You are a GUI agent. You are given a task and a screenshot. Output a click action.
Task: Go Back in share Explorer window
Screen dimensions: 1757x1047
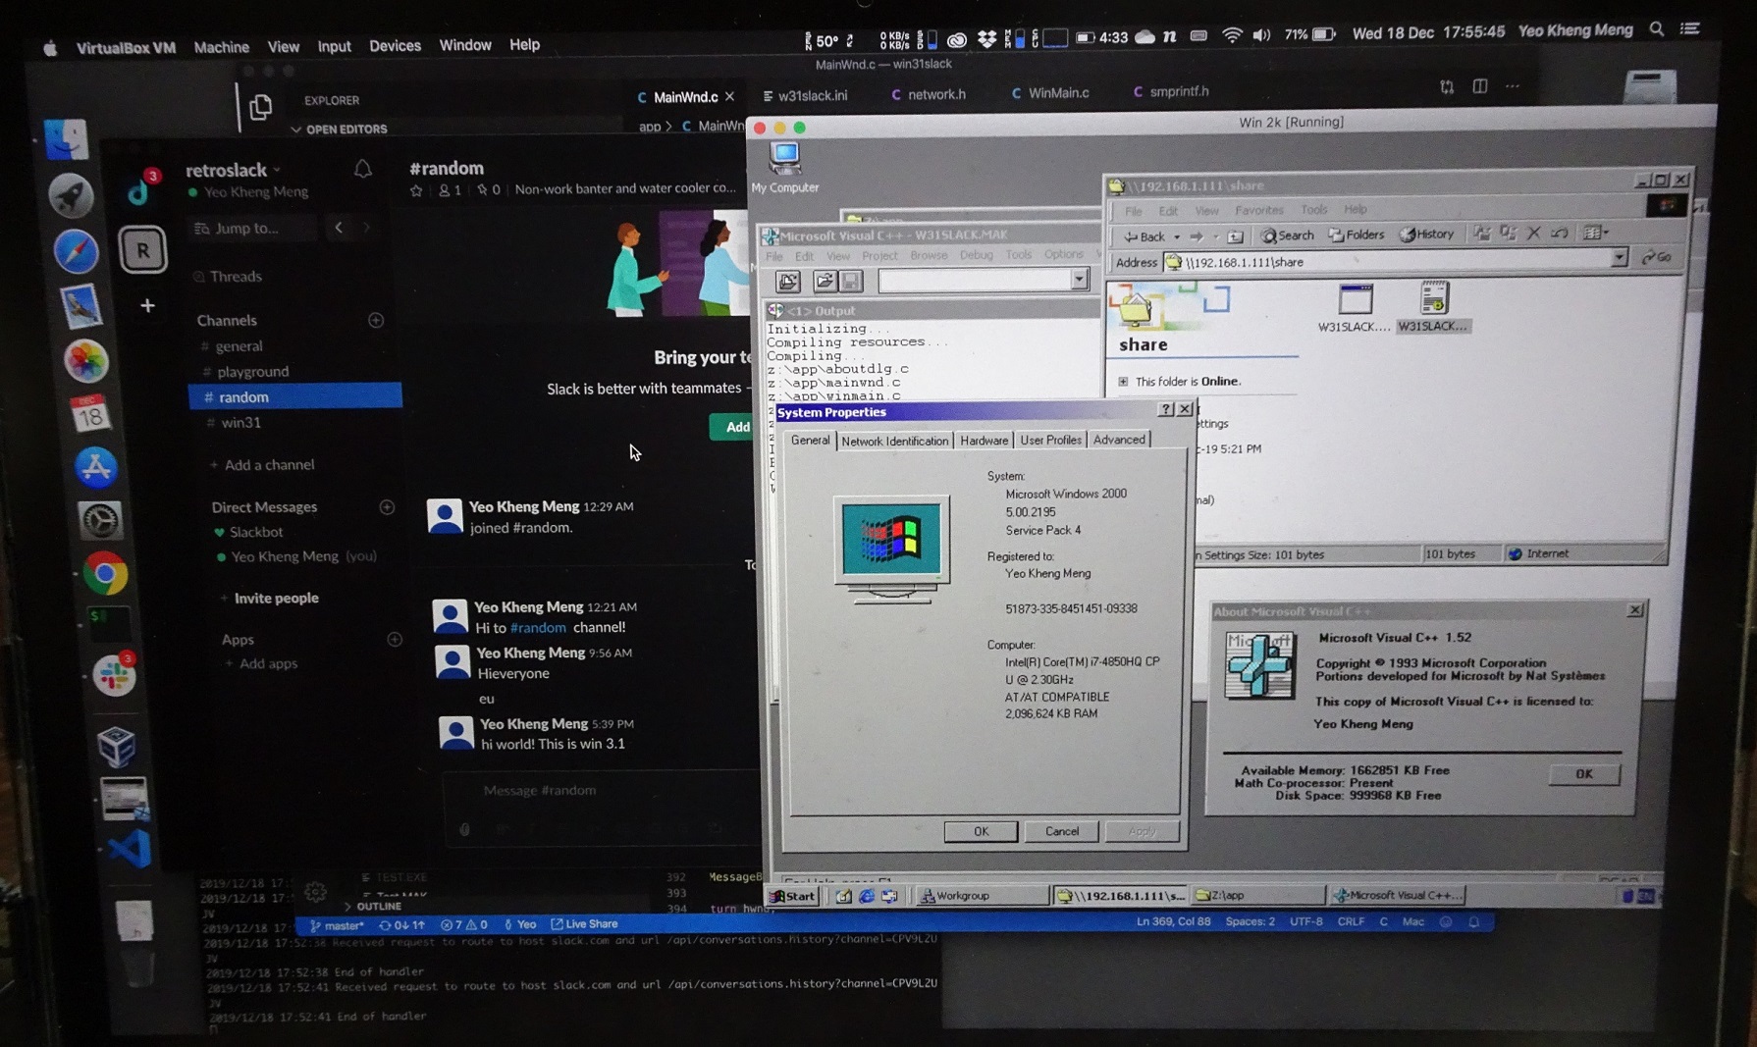click(1144, 236)
